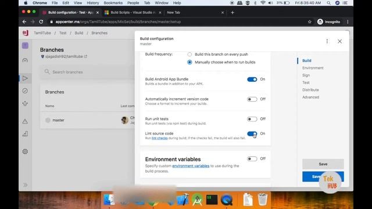Open the App Center logo home
Viewport: 372px width, 209px height.
coord(26,33)
